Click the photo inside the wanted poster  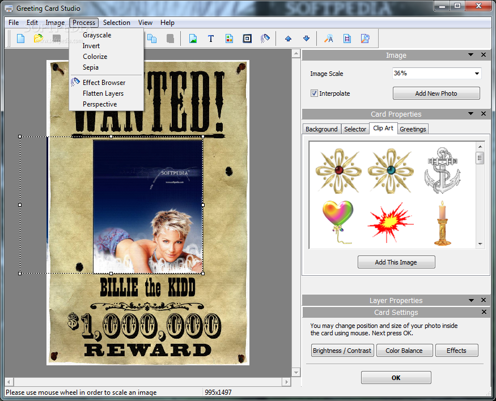coord(148,206)
